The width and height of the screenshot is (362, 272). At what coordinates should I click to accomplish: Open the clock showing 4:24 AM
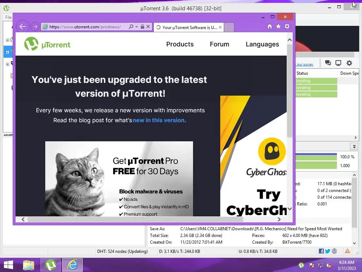point(346,265)
